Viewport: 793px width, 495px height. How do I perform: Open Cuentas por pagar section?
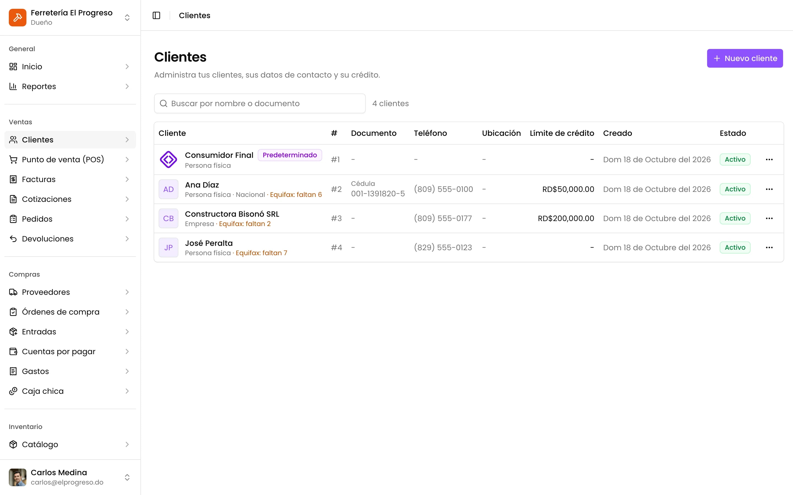pyautogui.click(x=70, y=352)
